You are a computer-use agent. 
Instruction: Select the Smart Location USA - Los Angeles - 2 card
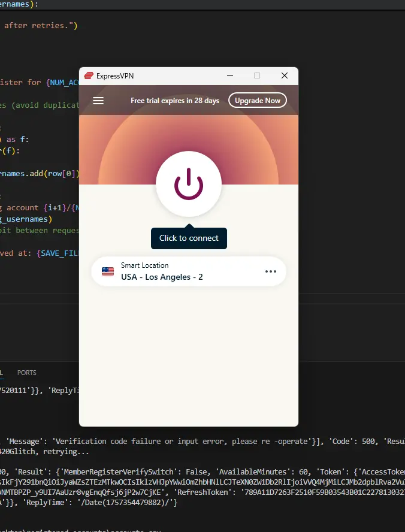tap(189, 271)
